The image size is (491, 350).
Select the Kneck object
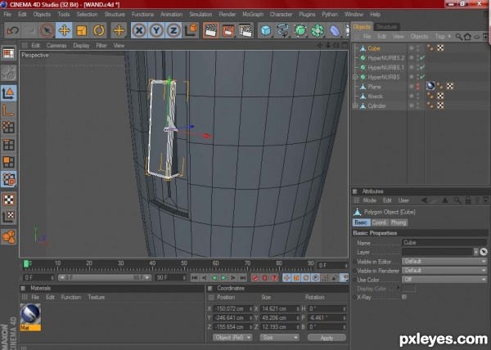375,96
